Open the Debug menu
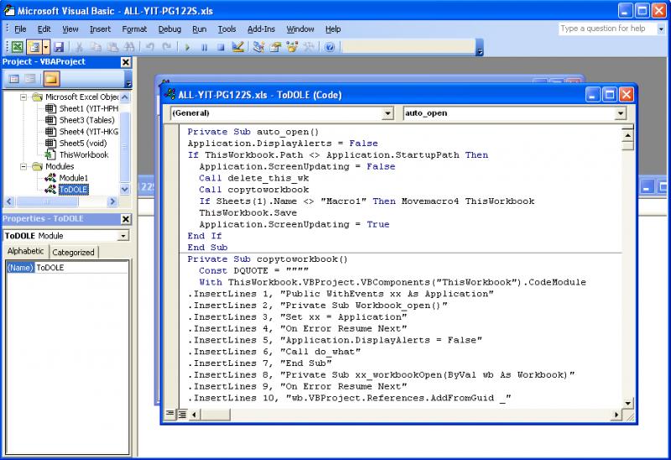The width and height of the screenshot is (671, 460). pos(169,29)
